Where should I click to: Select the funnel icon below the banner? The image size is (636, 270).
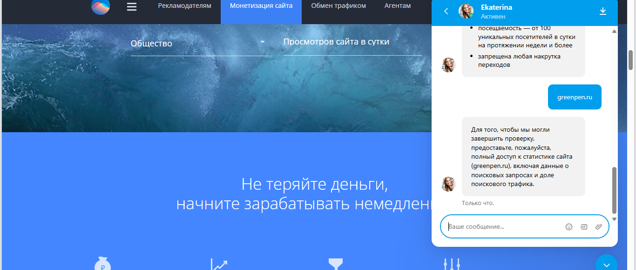(x=335, y=264)
